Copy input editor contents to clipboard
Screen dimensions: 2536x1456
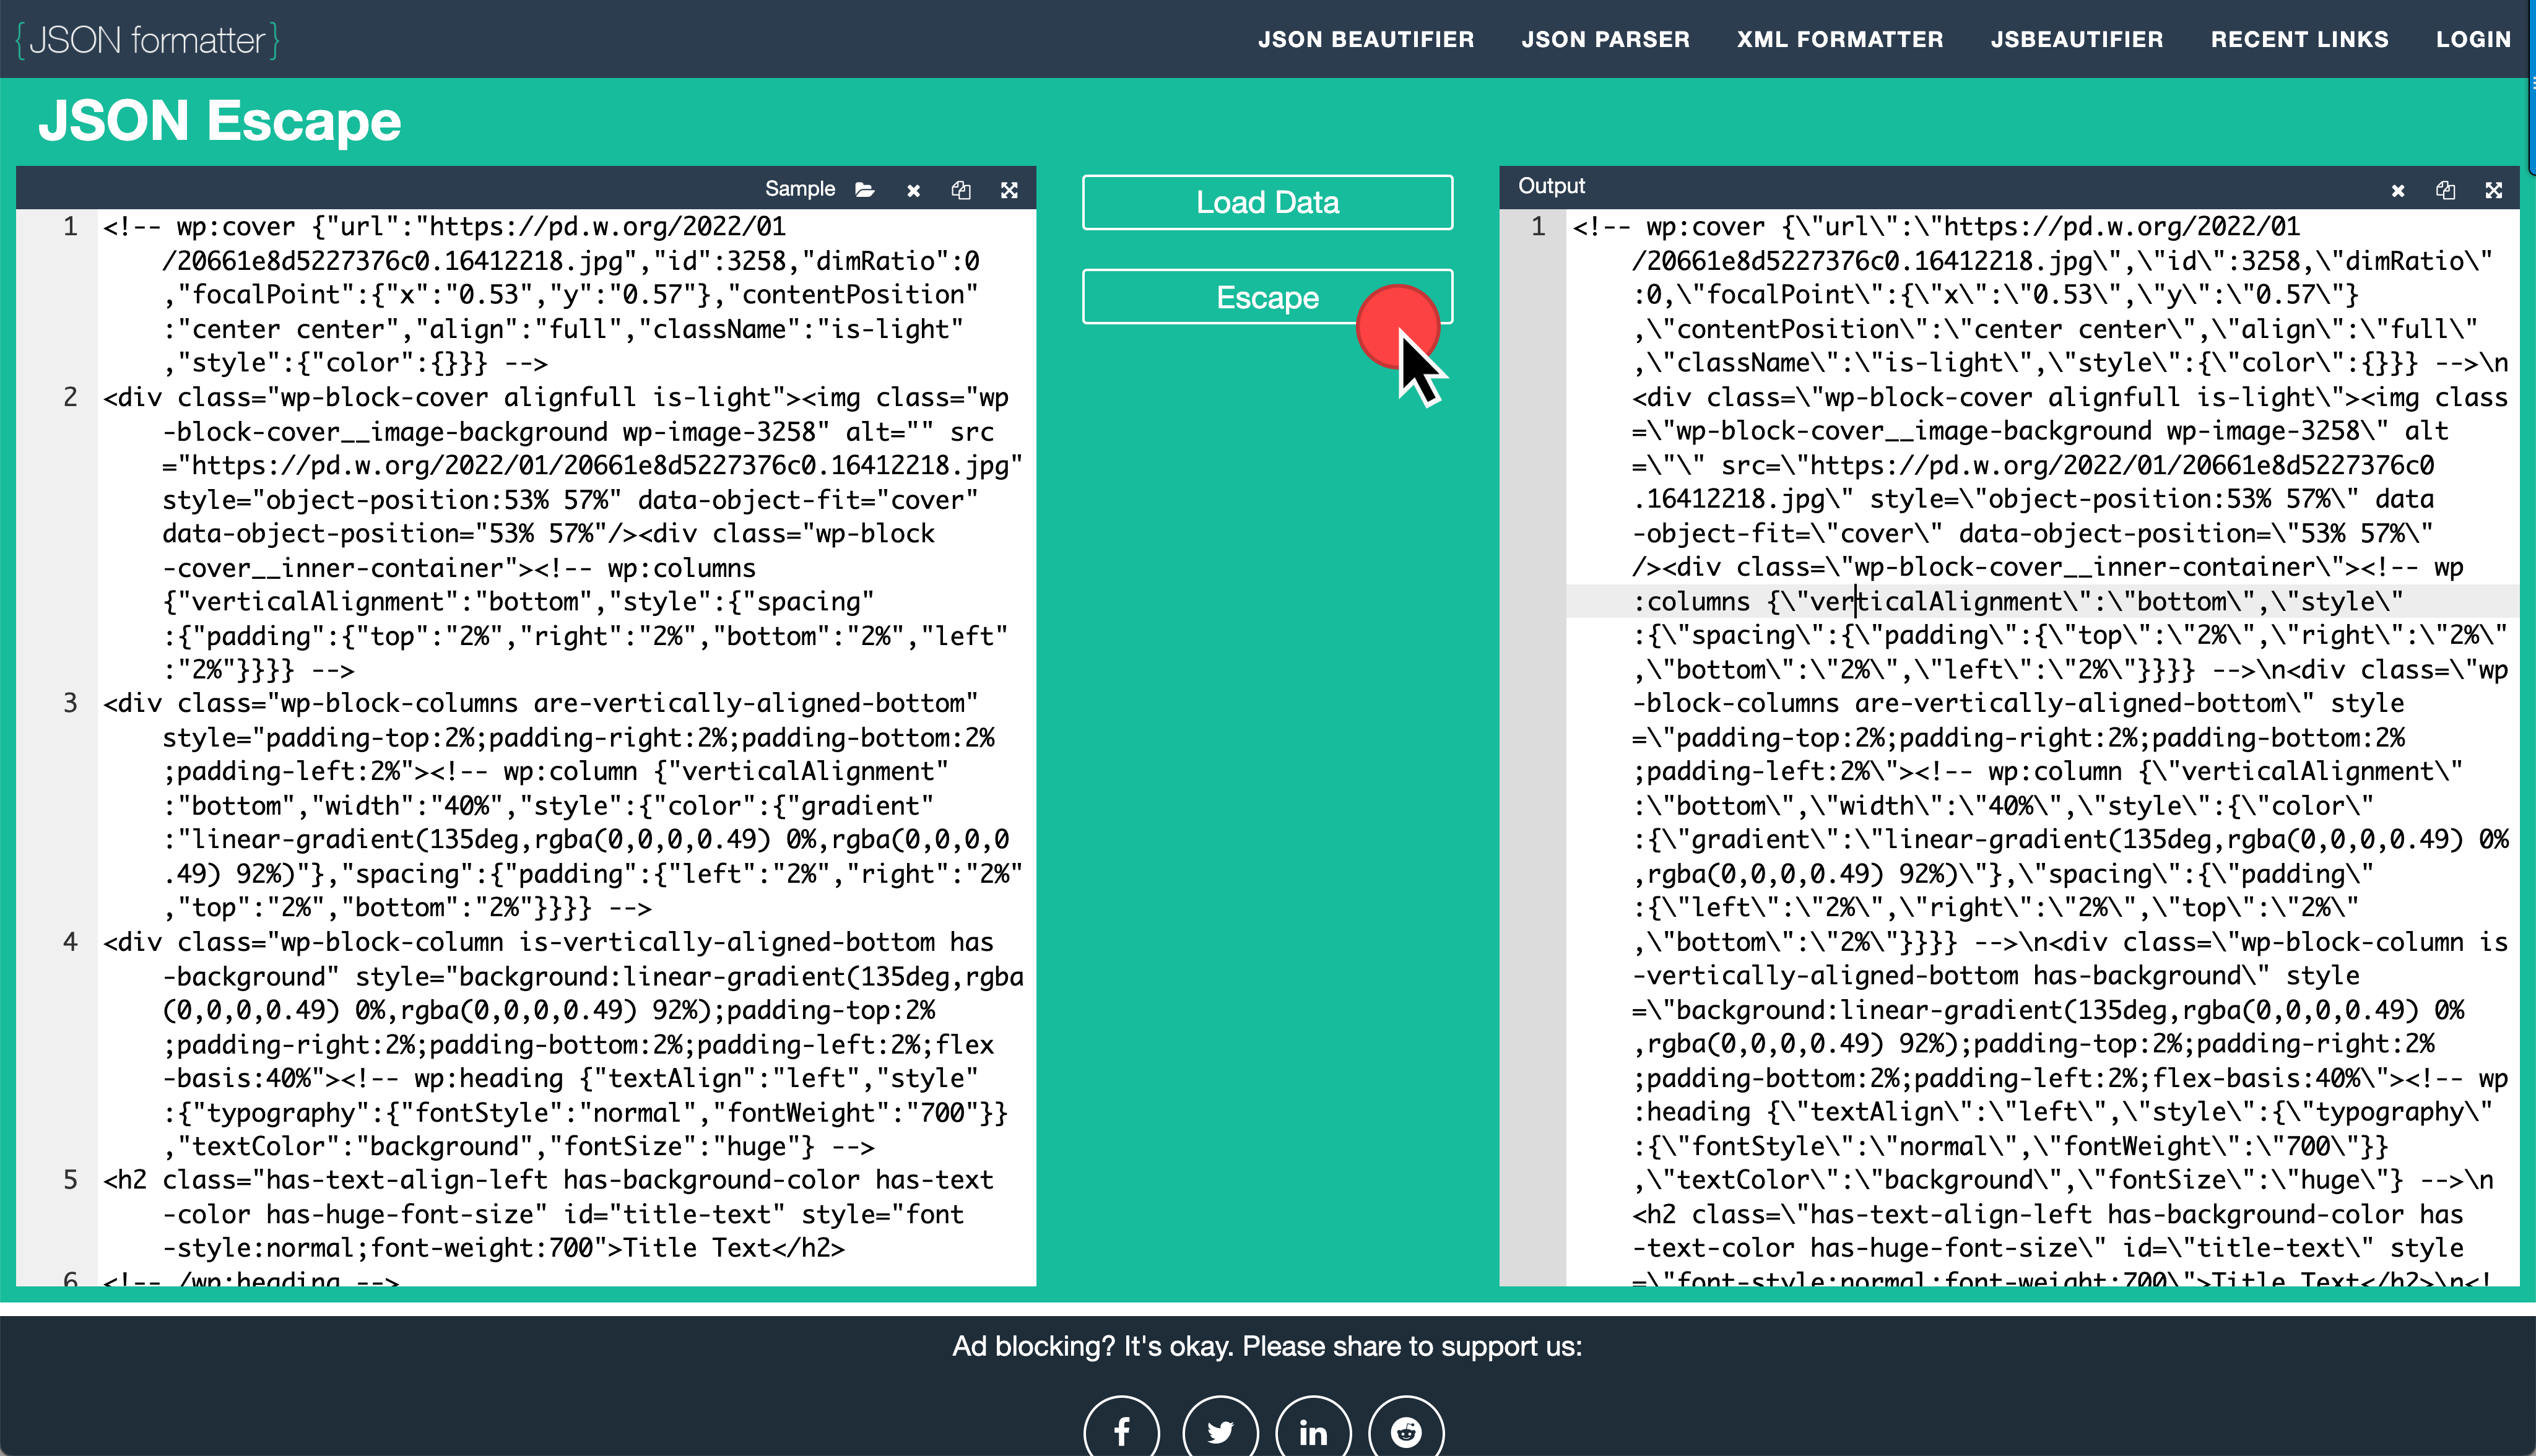tap(961, 190)
